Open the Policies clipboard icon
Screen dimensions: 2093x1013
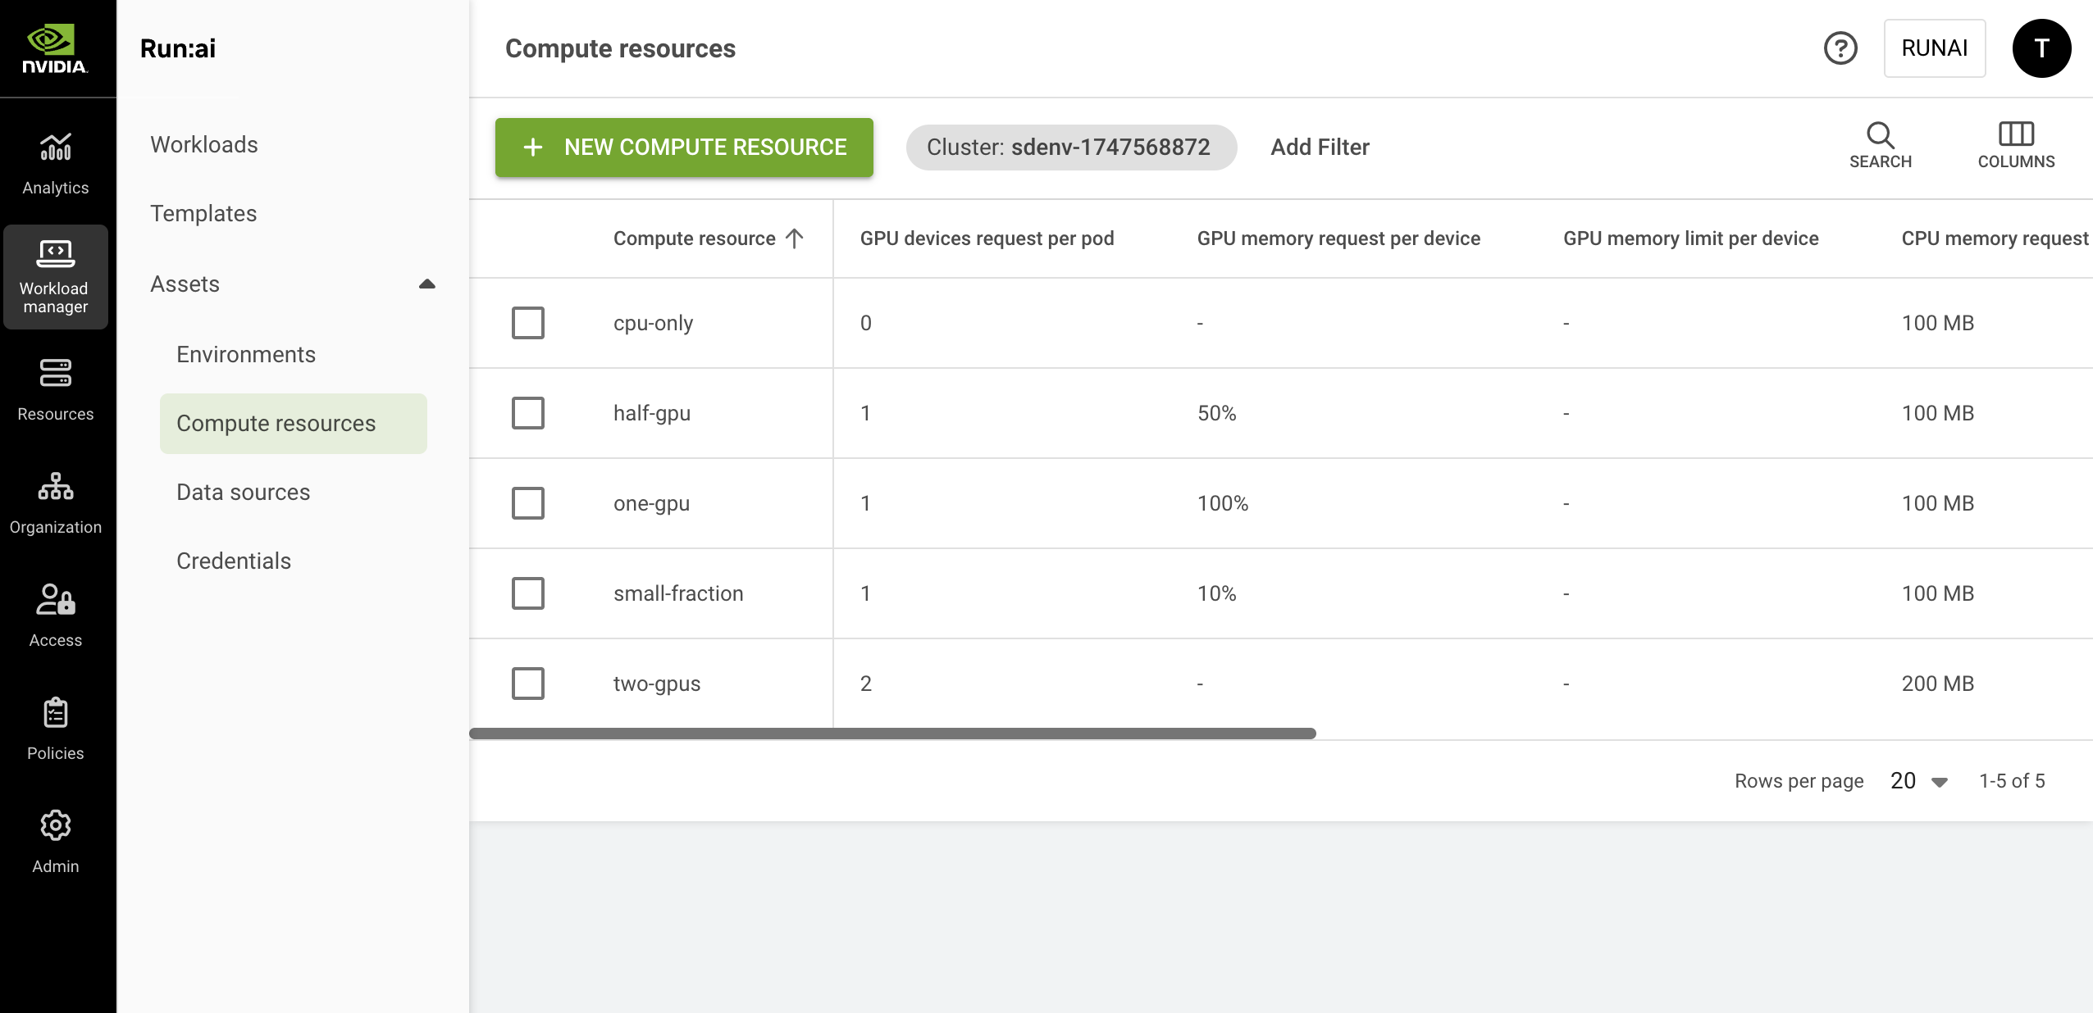click(55, 713)
